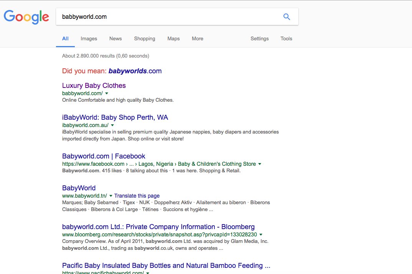Open the More search categories menu
This screenshot has height=274, width=412.
(198, 39)
